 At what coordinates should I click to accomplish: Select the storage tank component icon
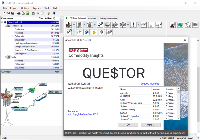[x=107, y=25]
